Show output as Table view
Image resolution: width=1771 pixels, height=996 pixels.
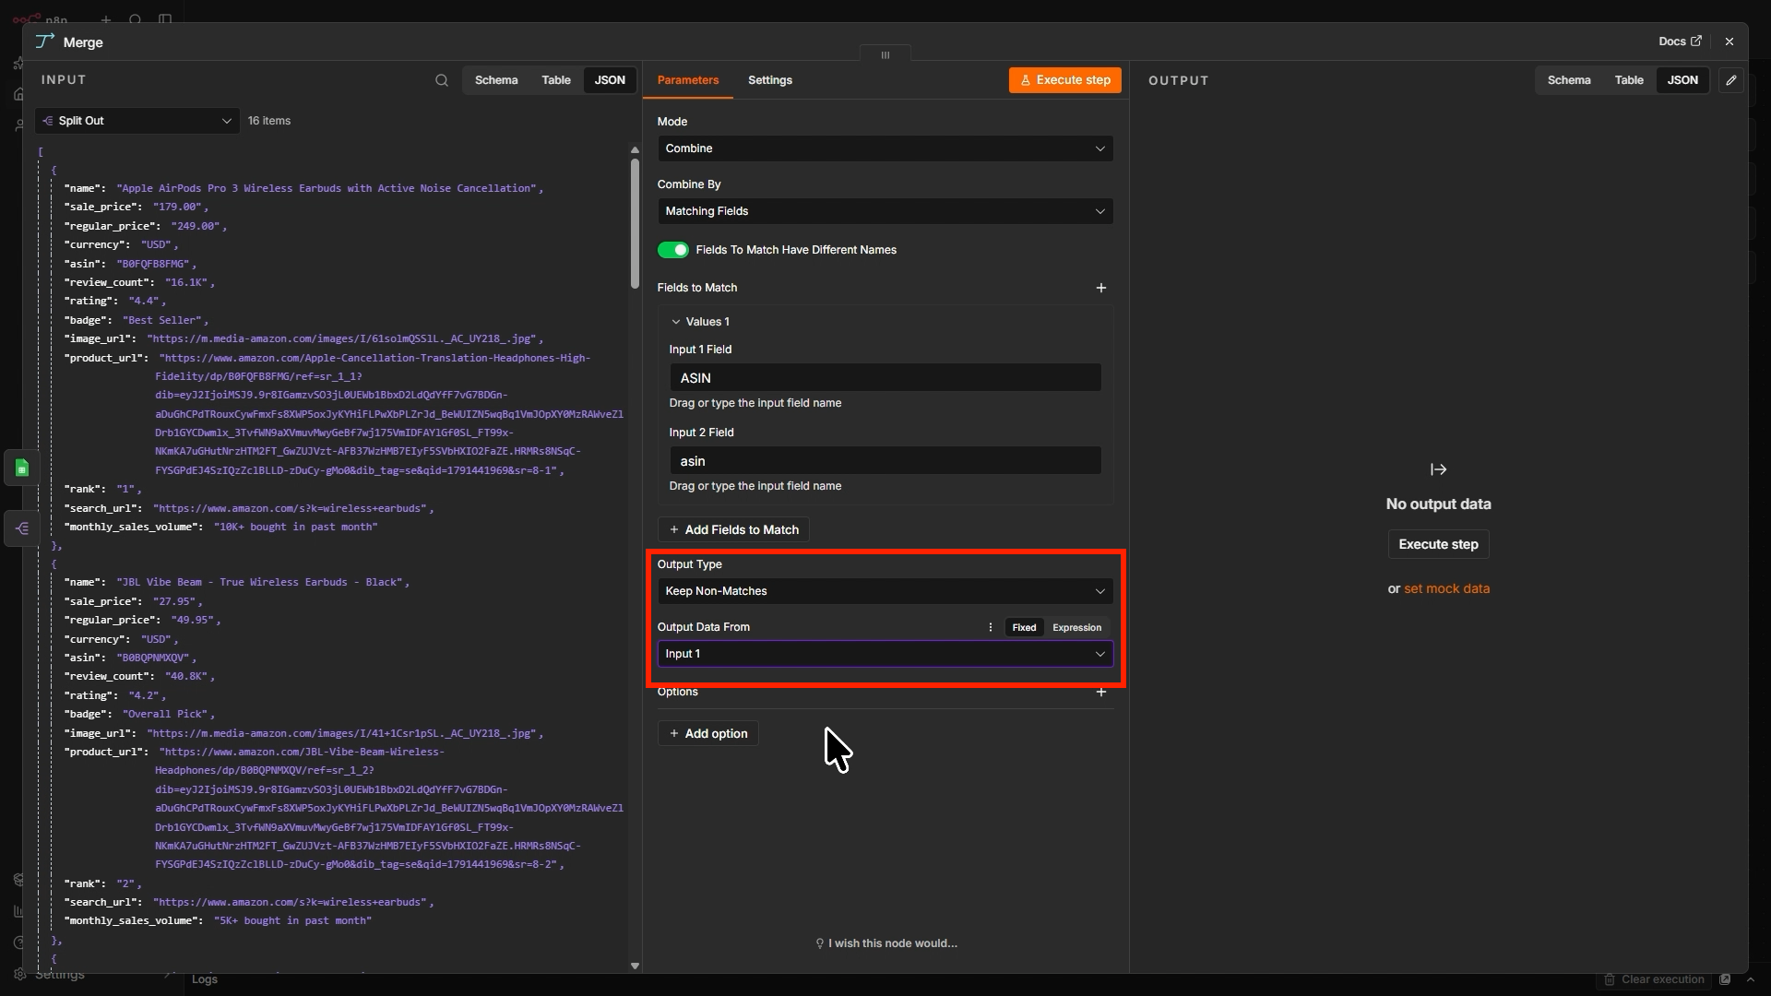[1629, 80]
